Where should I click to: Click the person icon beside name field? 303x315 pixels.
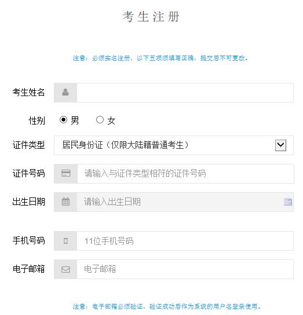[x=65, y=93]
